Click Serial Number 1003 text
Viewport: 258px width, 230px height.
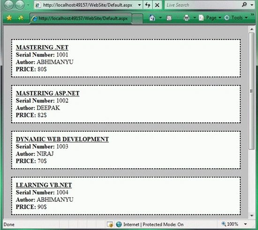point(42,146)
